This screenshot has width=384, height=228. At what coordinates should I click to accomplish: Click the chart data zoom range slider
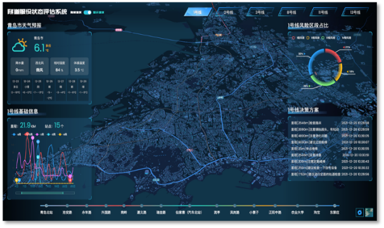[45, 193]
